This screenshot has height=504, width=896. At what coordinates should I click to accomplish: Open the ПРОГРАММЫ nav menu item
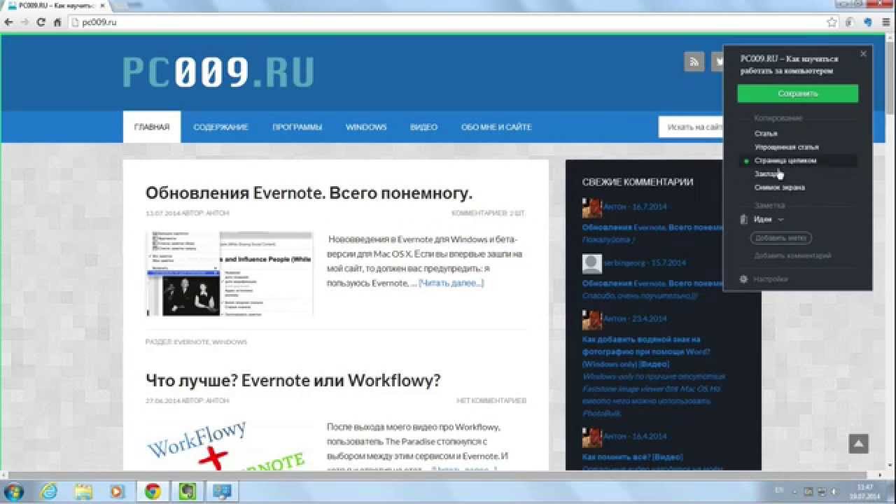coord(297,127)
